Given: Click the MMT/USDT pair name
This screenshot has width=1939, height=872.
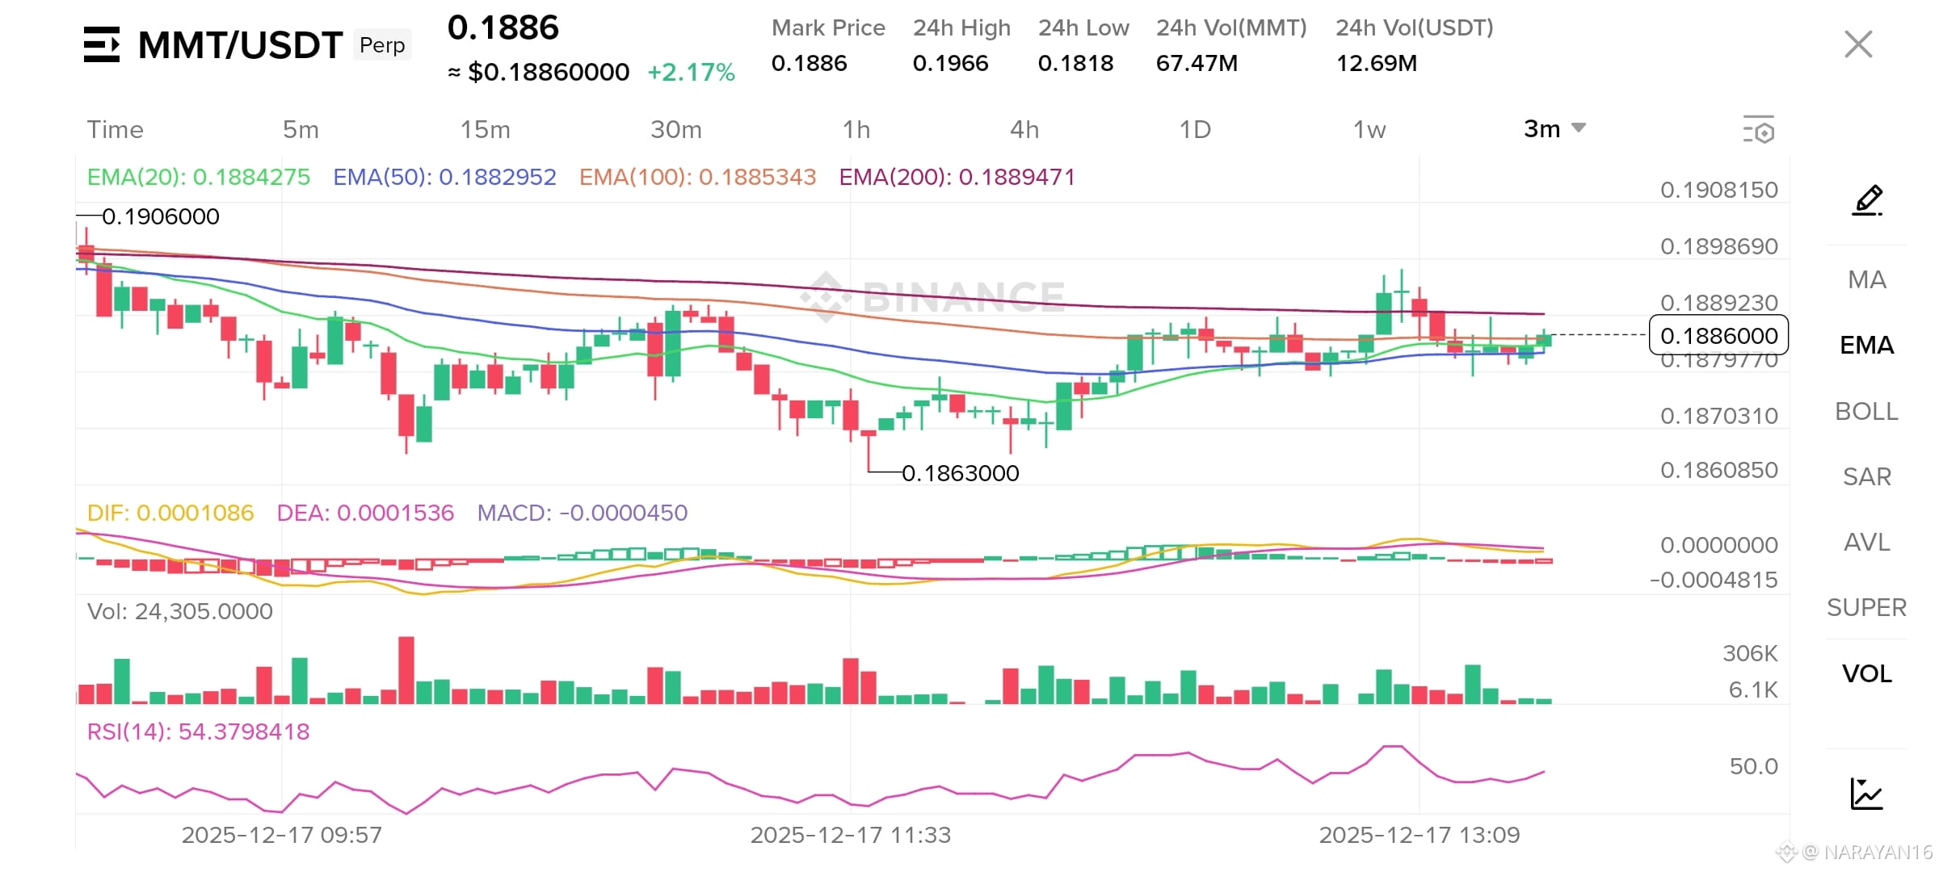Looking at the screenshot, I should pyautogui.click(x=240, y=45).
